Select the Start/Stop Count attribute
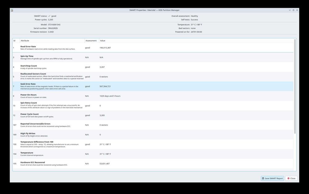 [153, 67]
